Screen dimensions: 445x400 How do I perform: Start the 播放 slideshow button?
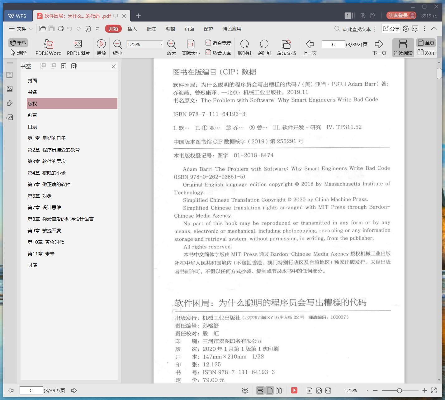(101, 47)
